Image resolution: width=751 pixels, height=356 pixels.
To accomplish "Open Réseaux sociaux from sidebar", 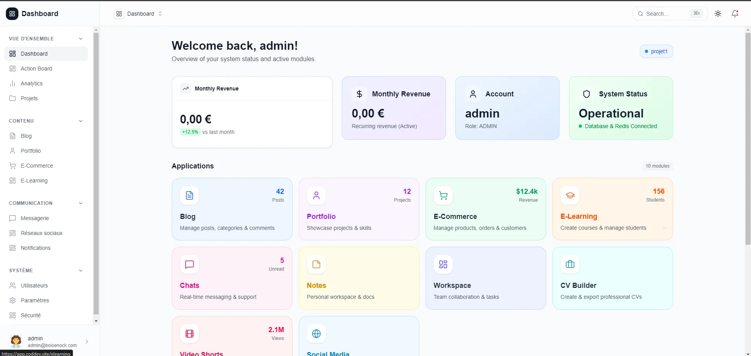I will click(x=42, y=233).
